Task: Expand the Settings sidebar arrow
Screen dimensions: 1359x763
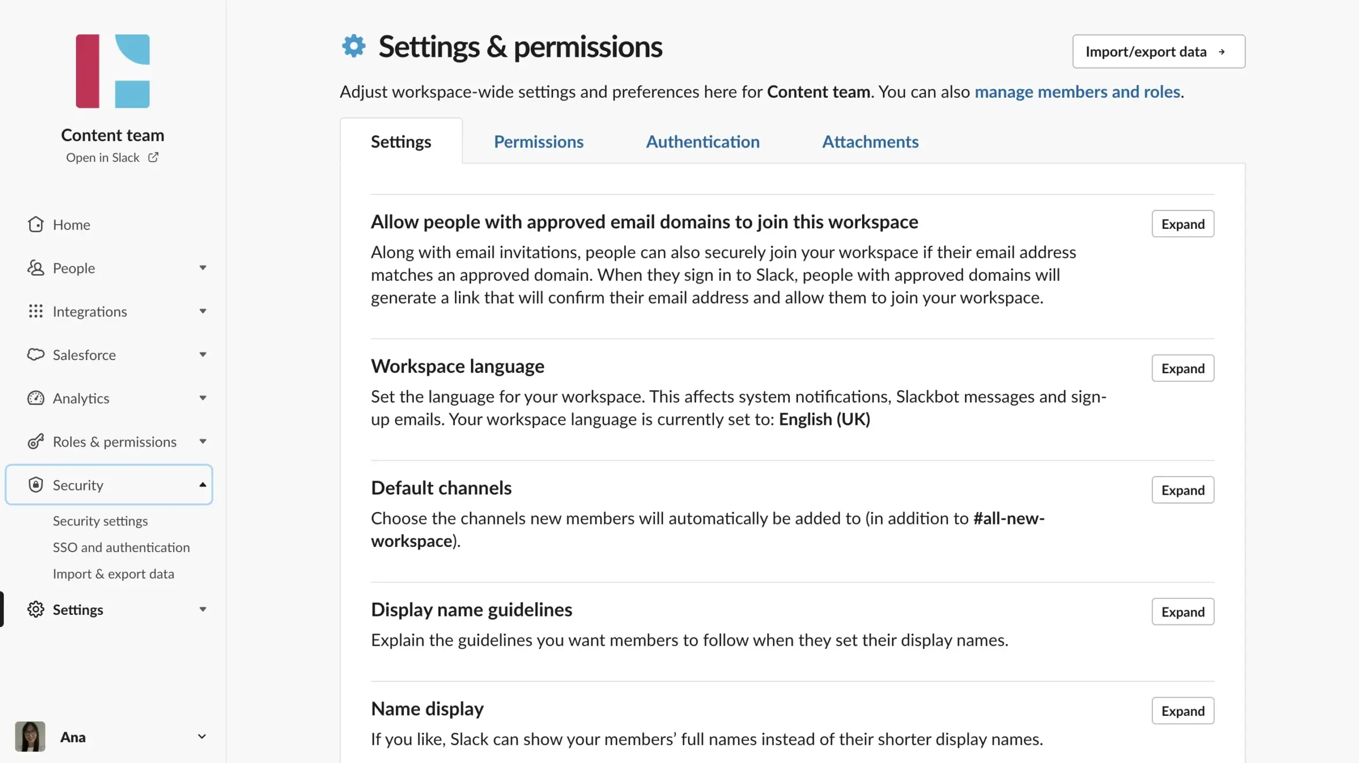Action: [x=203, y=610]
